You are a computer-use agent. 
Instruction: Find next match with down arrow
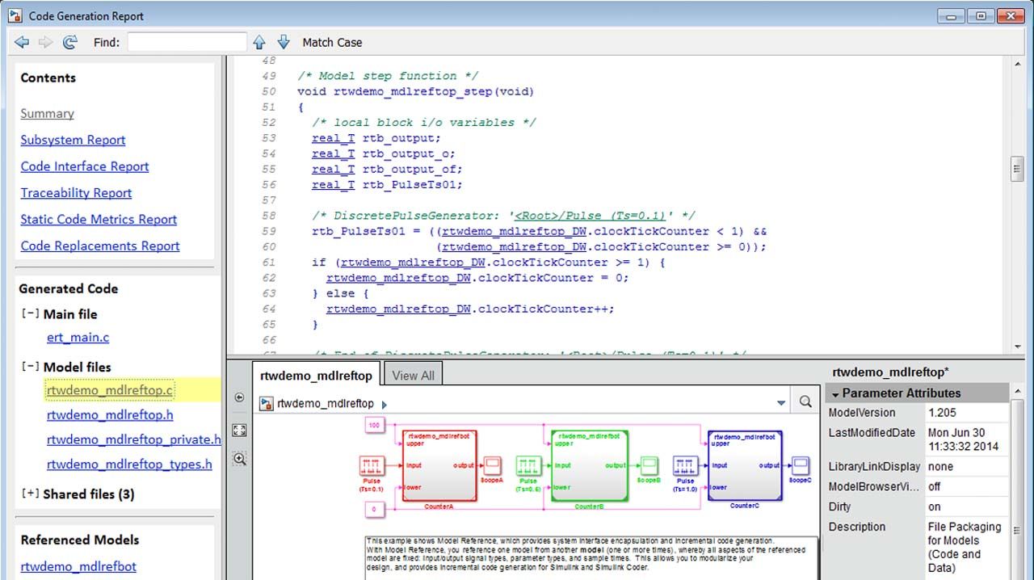point(284,42)
